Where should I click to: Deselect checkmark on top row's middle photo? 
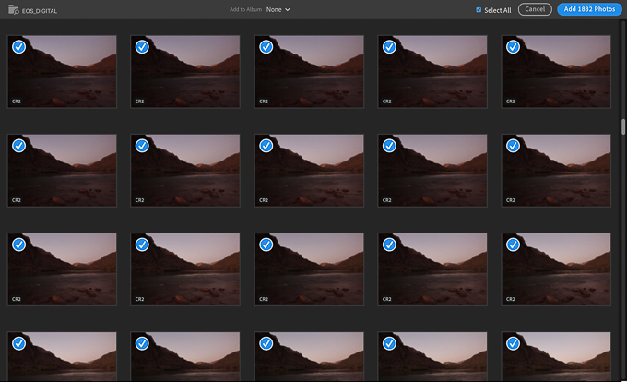coord(266,47)
